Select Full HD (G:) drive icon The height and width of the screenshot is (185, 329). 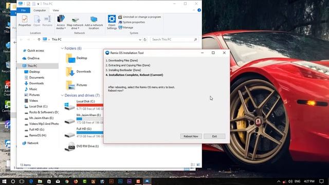point(69,135)
